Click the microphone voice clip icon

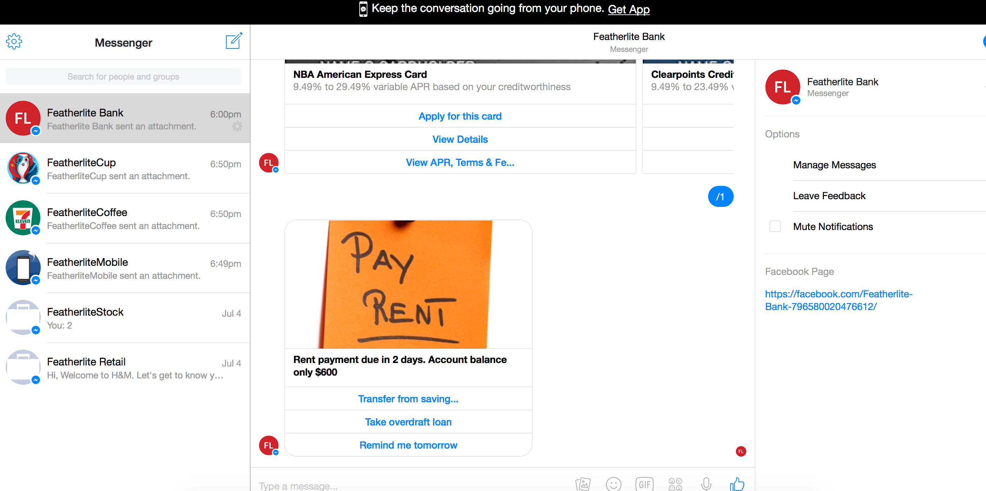coord(706,484)
